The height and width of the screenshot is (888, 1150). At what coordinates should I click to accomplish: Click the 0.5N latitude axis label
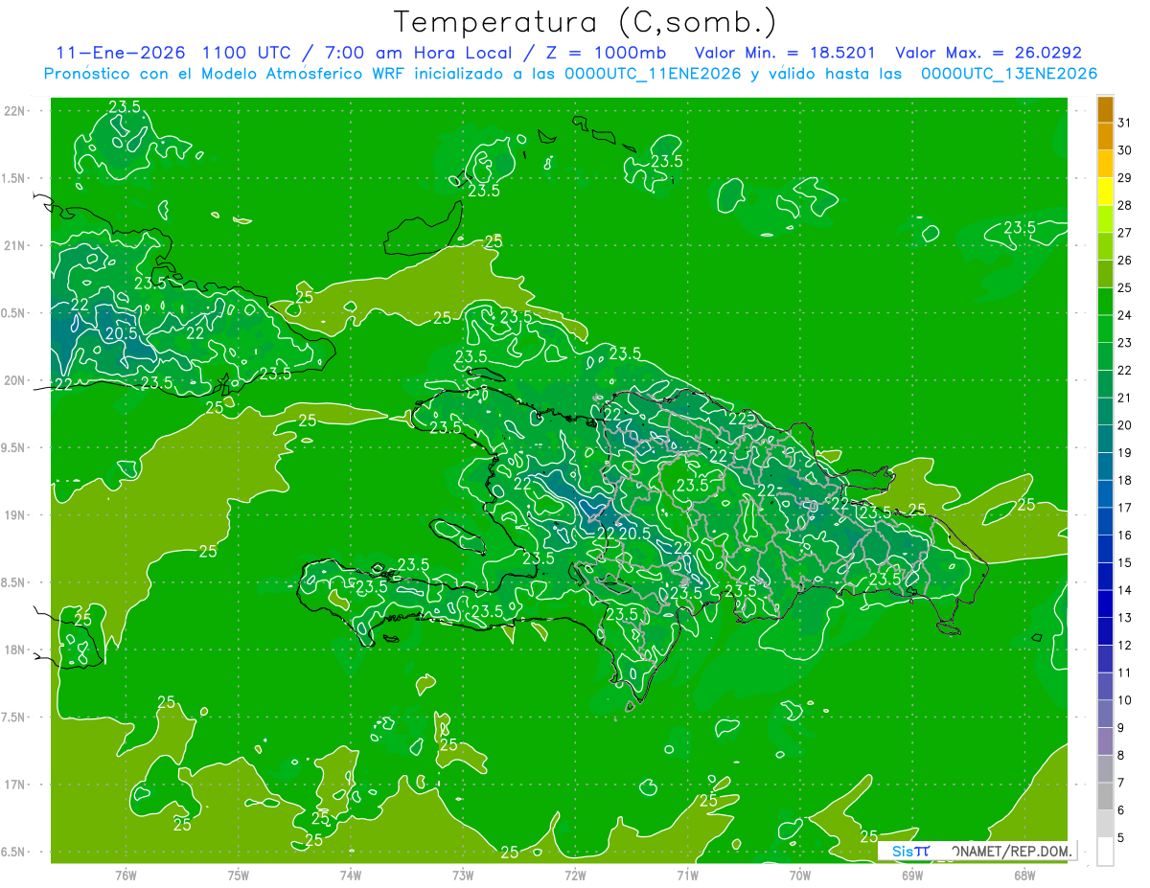pyautogui.click(x=14, y=313)
